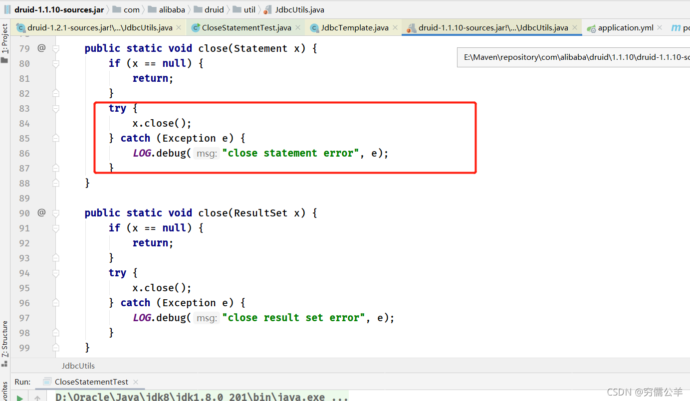Click the 'close result set error' string
Viewport: 690px width, 401px height.
294,318
